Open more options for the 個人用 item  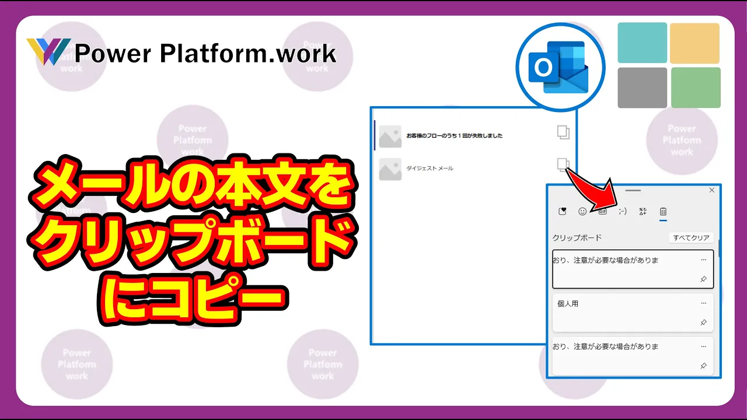703,303
